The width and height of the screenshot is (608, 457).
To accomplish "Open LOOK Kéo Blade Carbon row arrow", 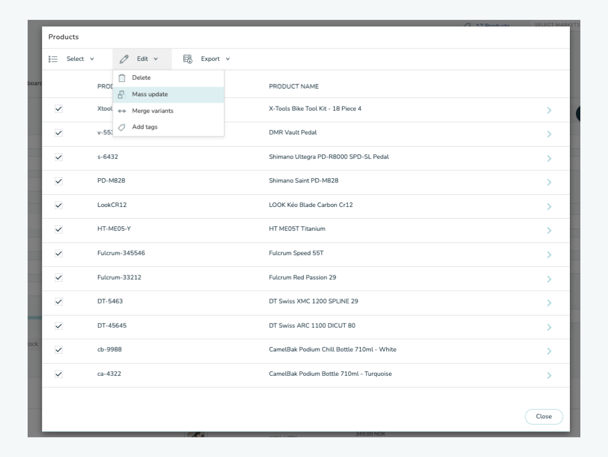I will coord(549,207).
